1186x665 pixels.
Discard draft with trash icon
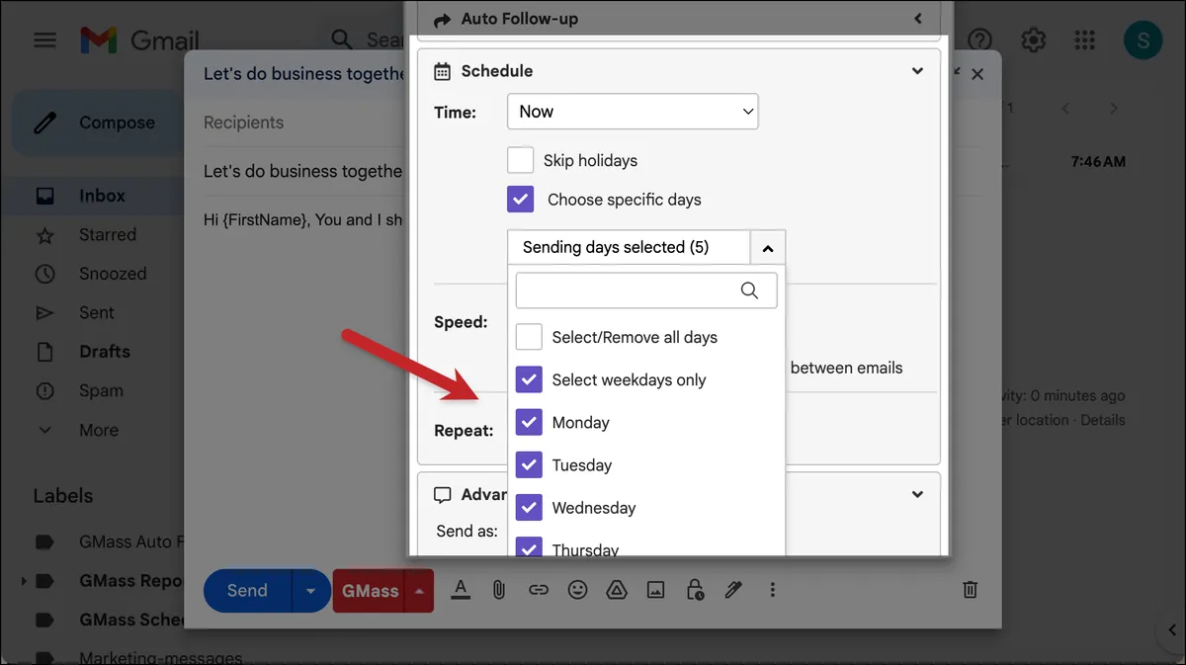tap(971, 590)
